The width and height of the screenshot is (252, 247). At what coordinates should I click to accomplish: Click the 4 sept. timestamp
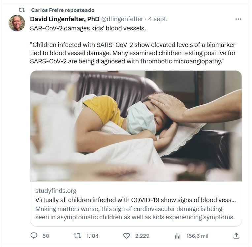(x=158, y=19)
